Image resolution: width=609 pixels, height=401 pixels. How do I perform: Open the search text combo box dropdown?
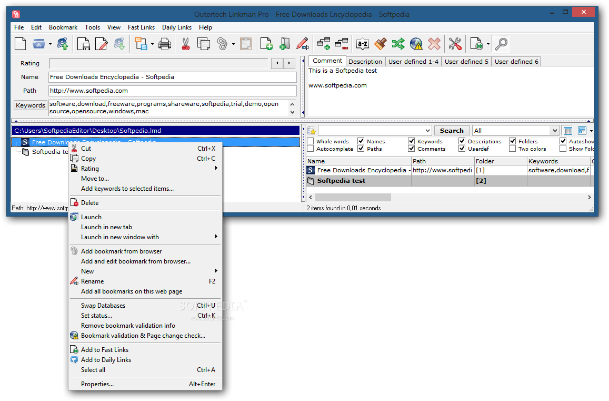pyautogui.click(x=427, y=131)
